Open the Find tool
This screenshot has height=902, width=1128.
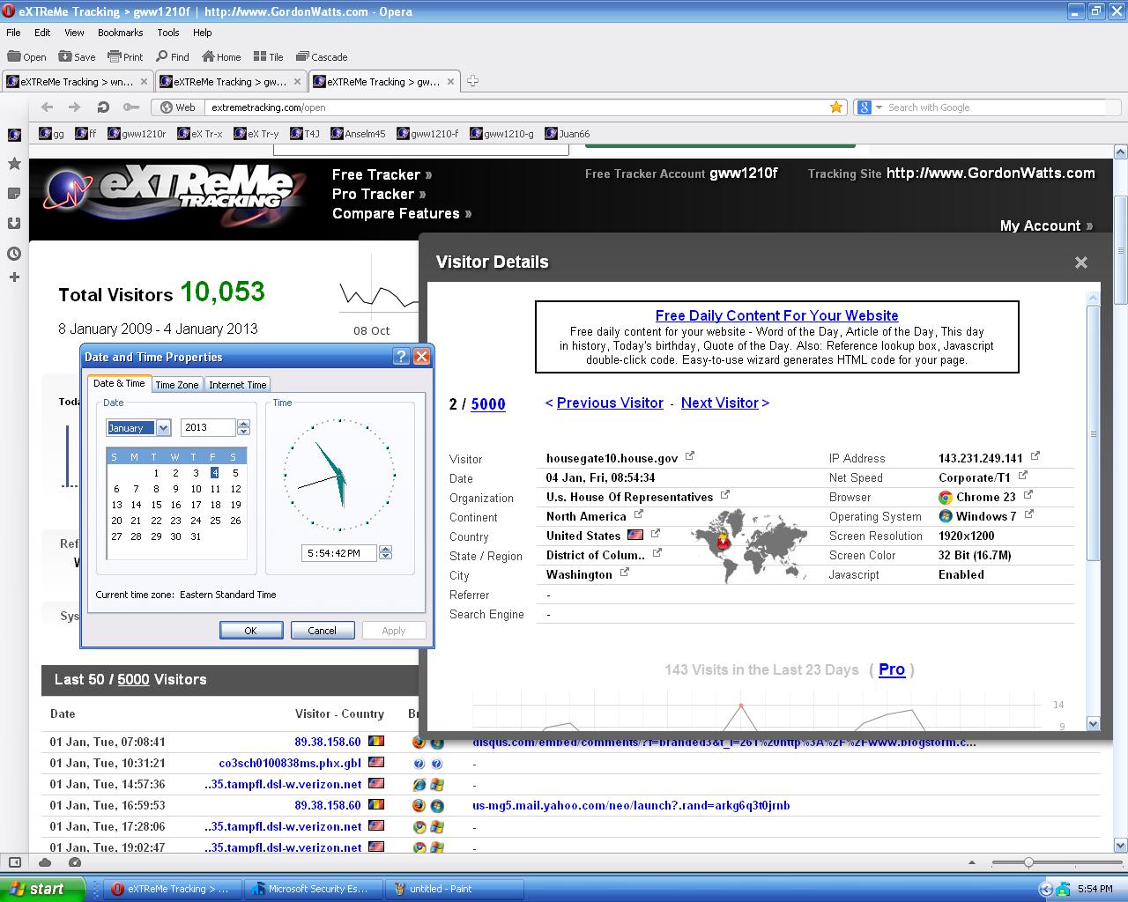(172, 56)
